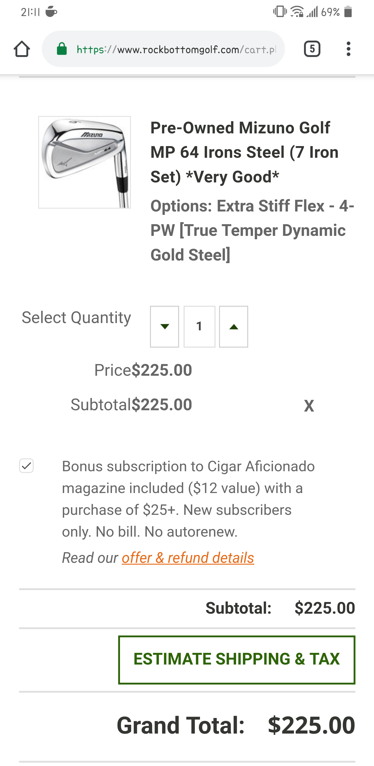The image size is (374, 766).
Task: Tap the rockbottomgolf.com address bar URL
Action: coord(176,49)
